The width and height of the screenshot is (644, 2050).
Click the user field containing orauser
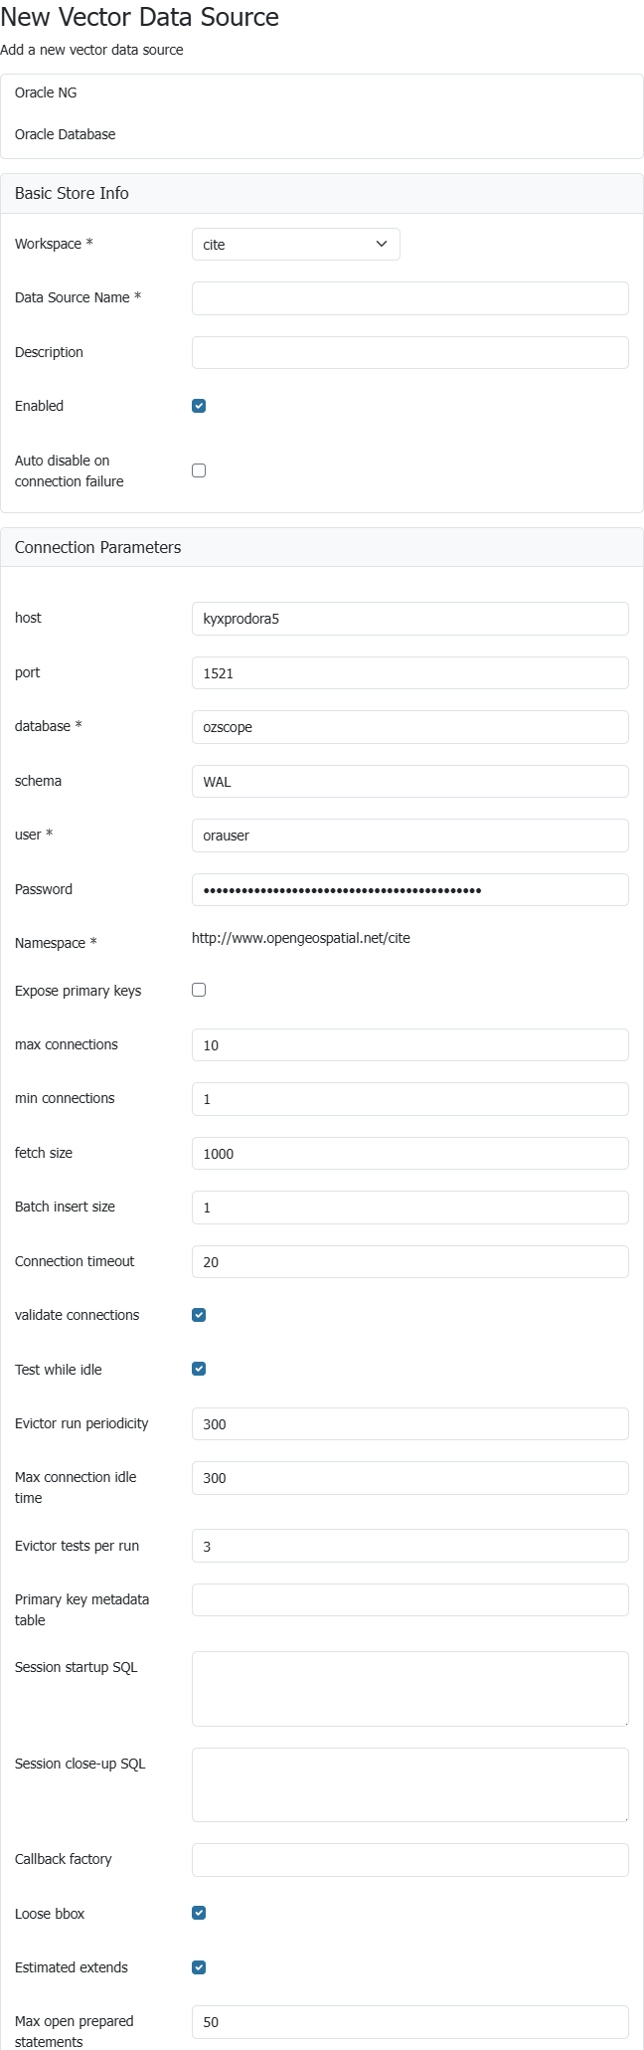pyautogui.click(x=409, y=836)
